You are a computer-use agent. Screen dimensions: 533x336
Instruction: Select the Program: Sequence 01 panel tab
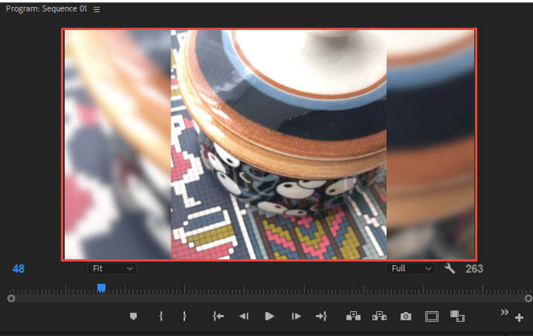[46, 9]
